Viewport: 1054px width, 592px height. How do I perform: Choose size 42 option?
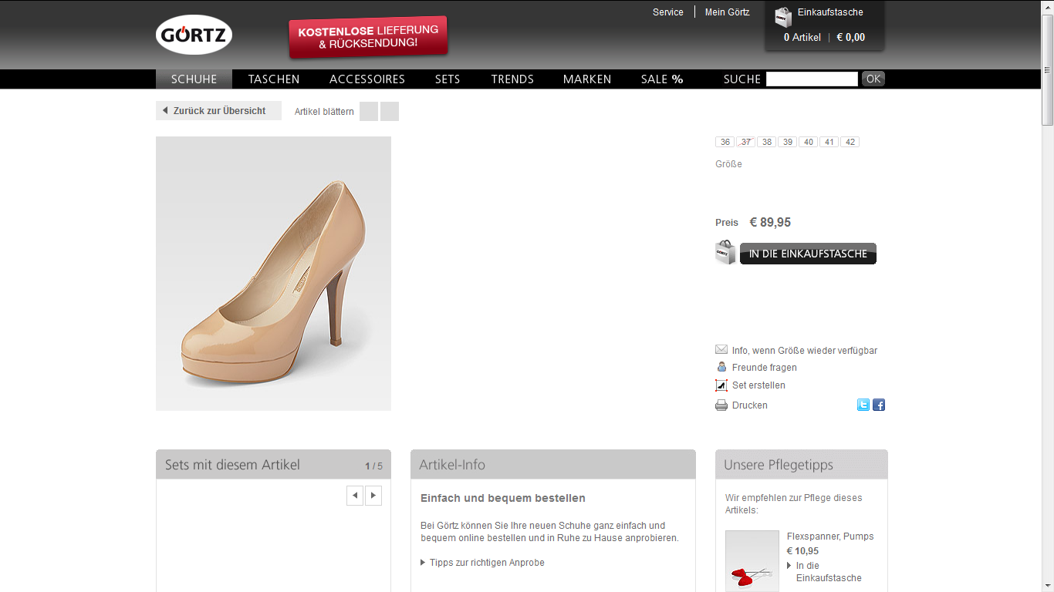point(850,142)
